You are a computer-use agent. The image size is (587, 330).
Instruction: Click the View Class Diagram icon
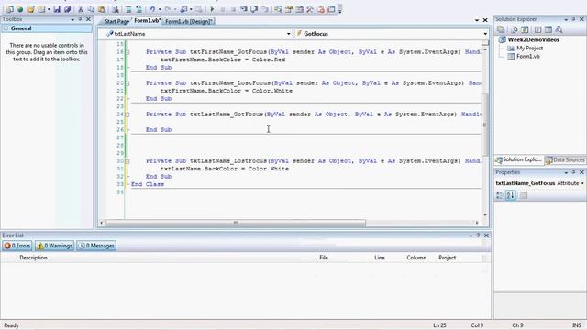click(559, 29)
